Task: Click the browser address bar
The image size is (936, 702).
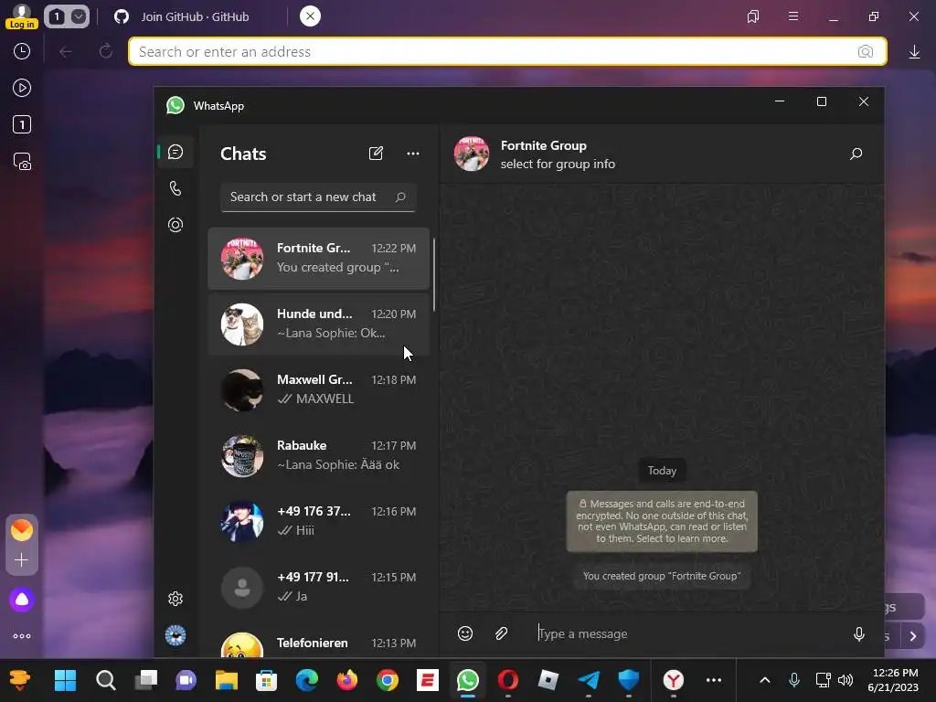Action: 507,51
